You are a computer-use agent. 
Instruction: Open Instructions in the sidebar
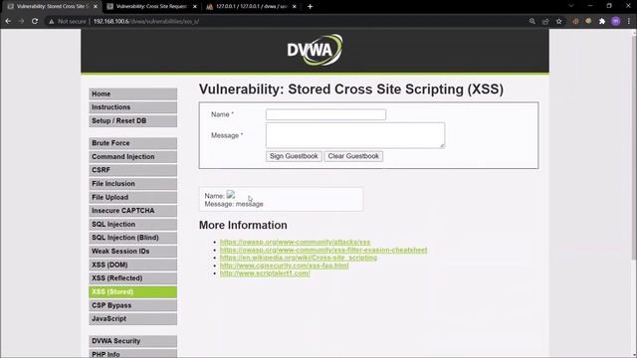(132, 107)
